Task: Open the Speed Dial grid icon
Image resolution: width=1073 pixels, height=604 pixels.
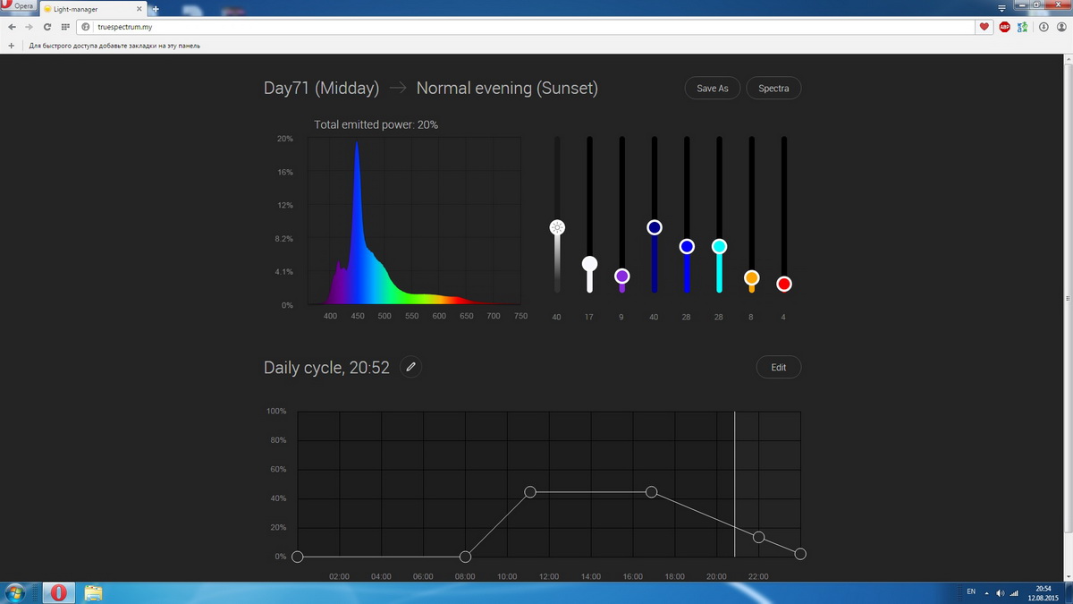Action: (x=65, y=27)
